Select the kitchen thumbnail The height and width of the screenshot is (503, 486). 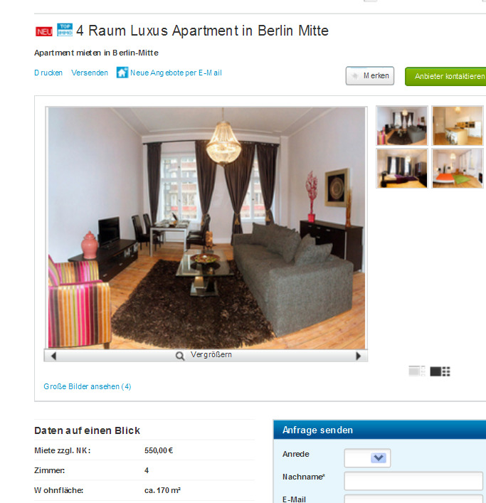pos(457,126)
